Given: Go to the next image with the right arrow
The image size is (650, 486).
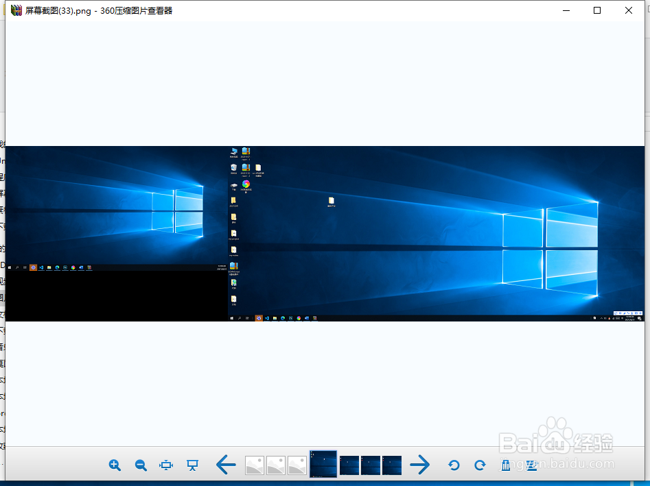Looking at the screenshot, I should 419,465.
